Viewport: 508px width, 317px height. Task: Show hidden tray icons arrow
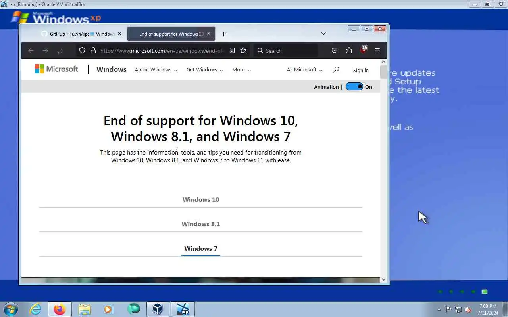[x=439, y=309]
